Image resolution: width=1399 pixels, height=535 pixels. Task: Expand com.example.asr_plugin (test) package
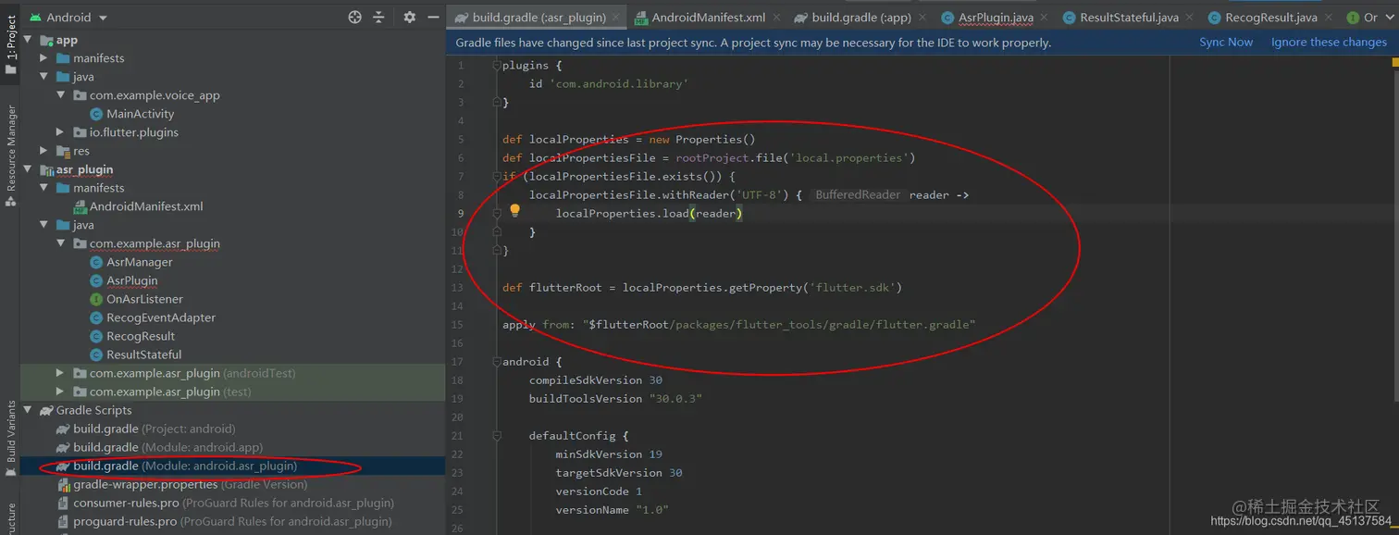(x=60, y=392)
